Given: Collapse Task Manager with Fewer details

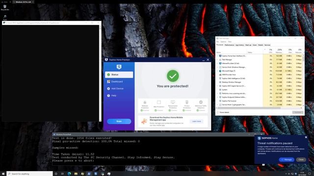Looking at the screenshot, I should point(223,112).
